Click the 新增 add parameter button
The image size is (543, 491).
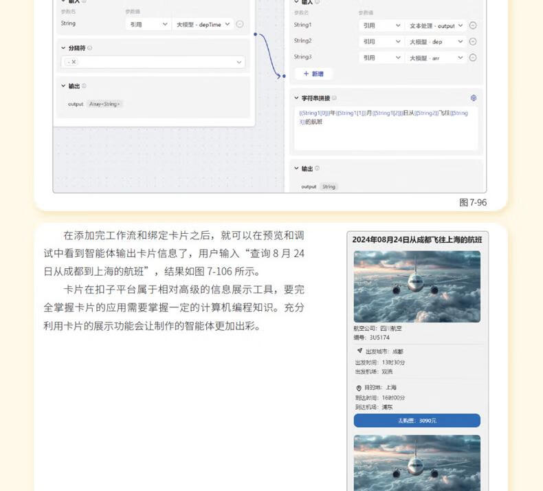pos(313,74)
